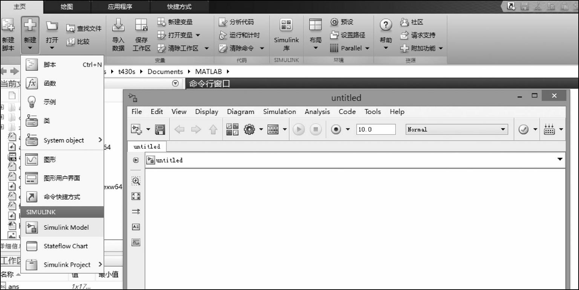Open the 打开 (Open) folder button
The height and width of the screenshot is (290, 579).
(x=52, y=35)
